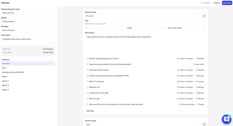Viewport: 233px width, 126px height.
Task: Toggle Visible to employee on Drug and alcohol screen
Action: pos(185,70)
